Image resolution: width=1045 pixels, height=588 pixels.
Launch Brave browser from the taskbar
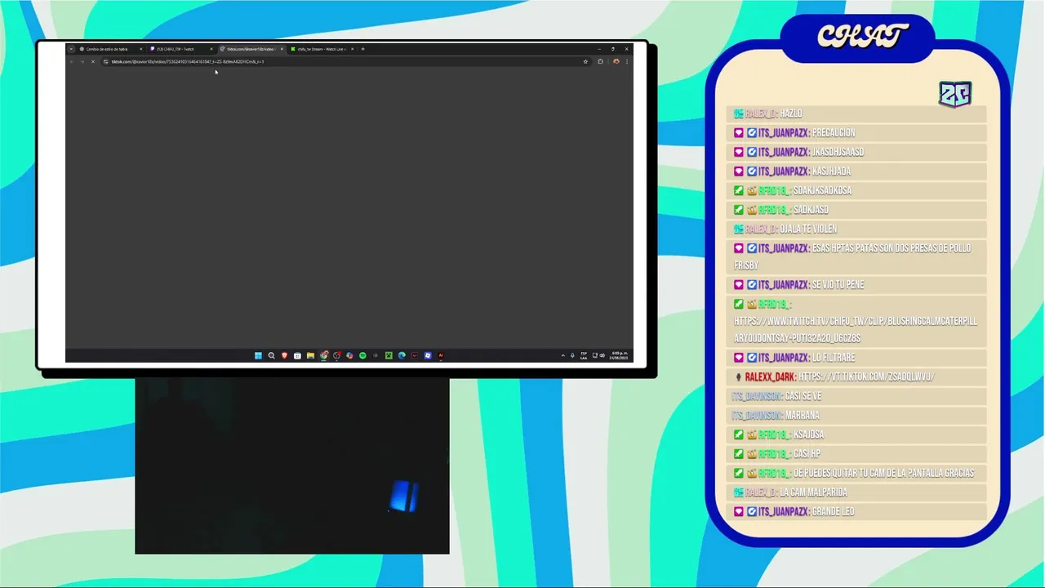point(285,355)
